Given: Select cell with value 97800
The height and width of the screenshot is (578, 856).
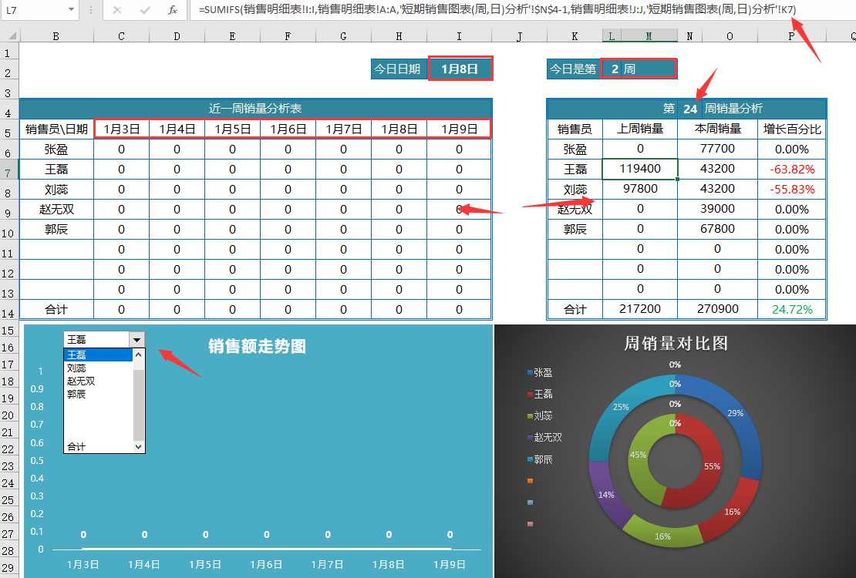Looking at the screenshot, I should point(640,189).
